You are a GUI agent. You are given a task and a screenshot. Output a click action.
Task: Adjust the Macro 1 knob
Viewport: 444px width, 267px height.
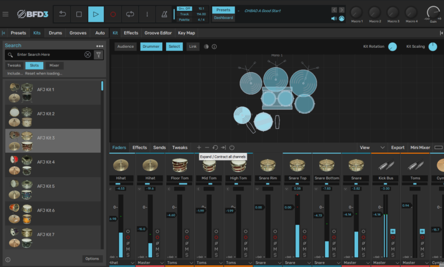(356, 13)
